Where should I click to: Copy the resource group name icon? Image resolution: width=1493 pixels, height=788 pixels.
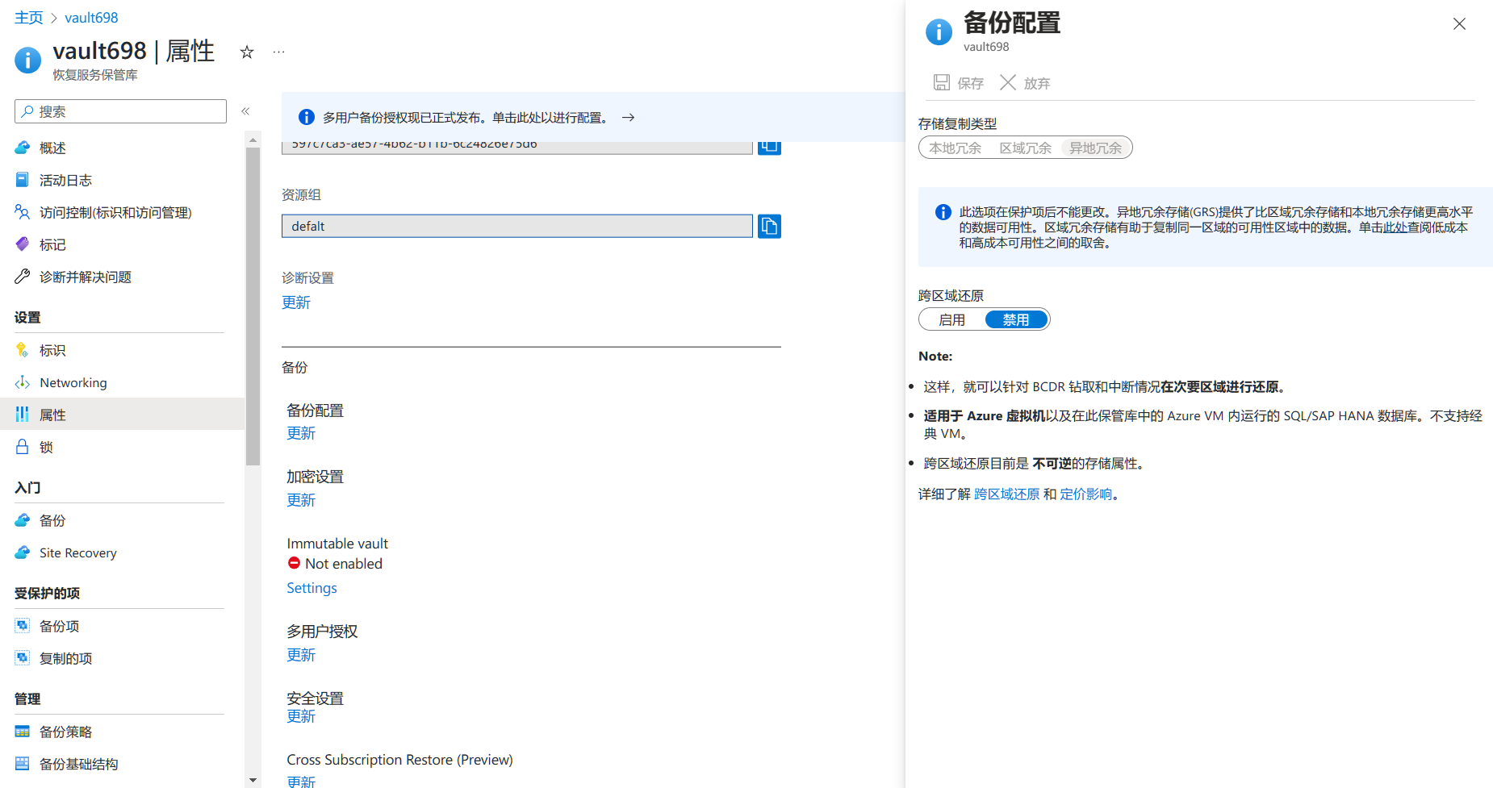[769, 227]
